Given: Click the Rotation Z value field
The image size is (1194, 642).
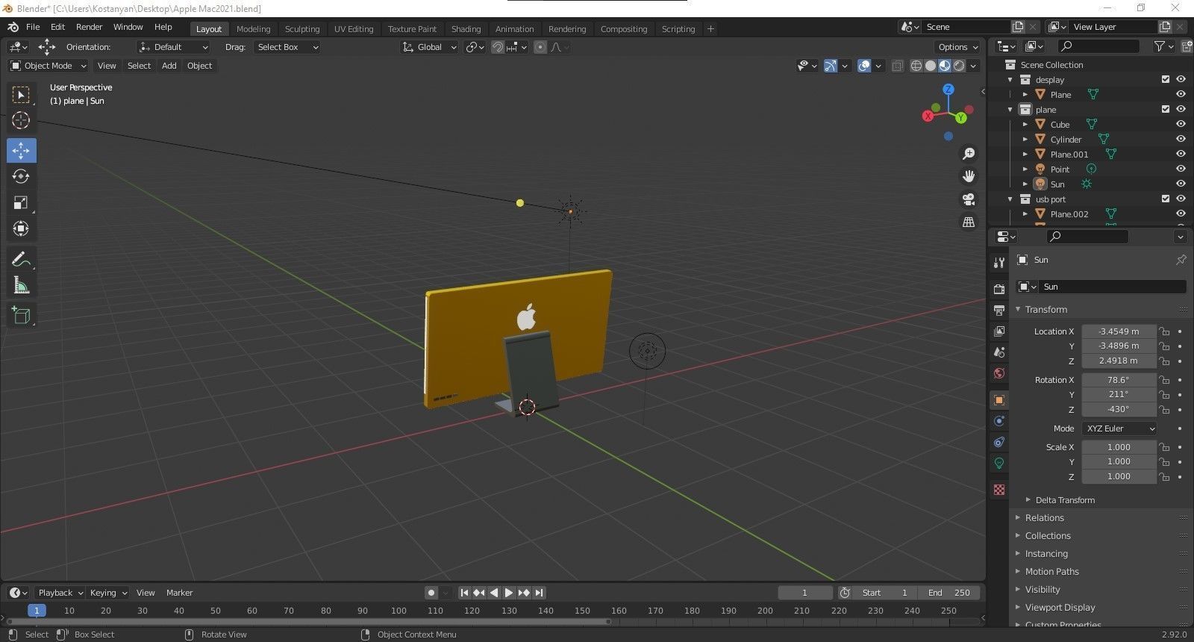Looking at the screenshot, I should click(x=1119, y=409).
